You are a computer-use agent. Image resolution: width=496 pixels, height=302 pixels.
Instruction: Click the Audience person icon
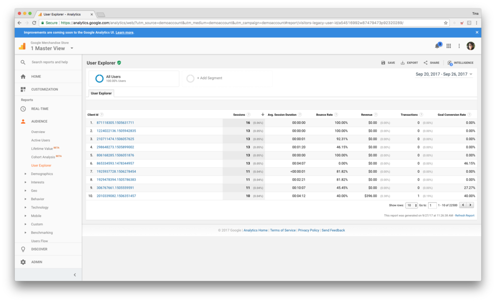pyautogui.click(x=23, y=121)
